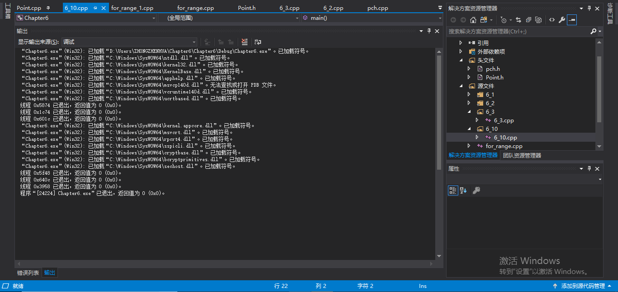Click Collapse All icon in Solution Explorer
This screenshot has width=618, height=292.
[x=528, y=20]
